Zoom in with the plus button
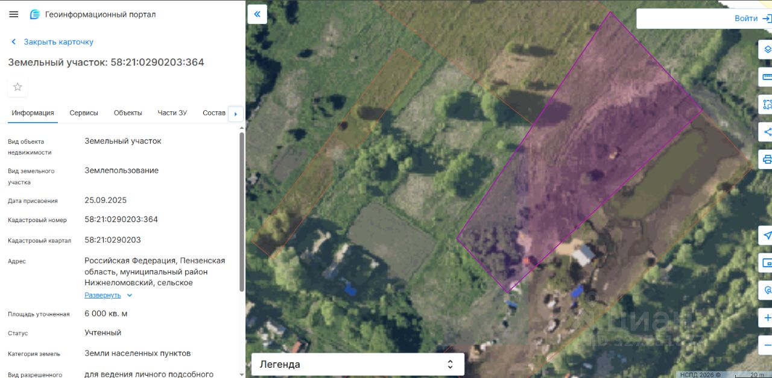Viewport: 772px width, 378px height. click(x=767, y=318)
